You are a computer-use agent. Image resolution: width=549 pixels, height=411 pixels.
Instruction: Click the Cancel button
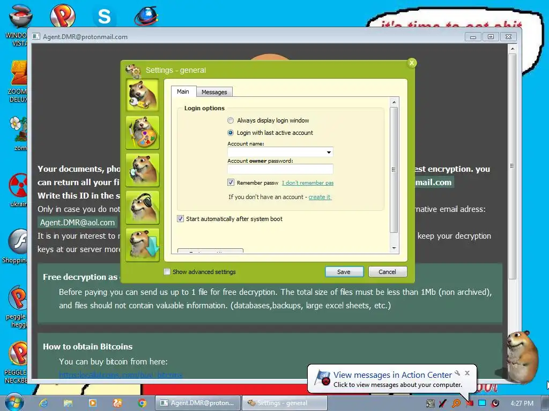click(x=387, y=271)
